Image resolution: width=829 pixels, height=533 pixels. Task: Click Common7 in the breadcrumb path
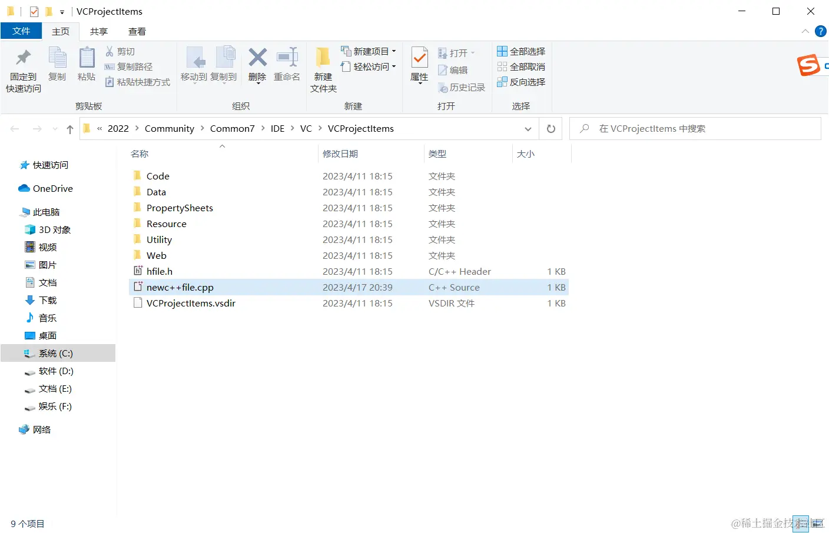(233, 129)
